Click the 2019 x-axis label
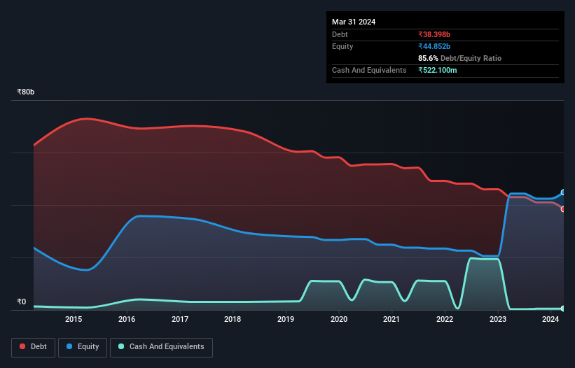This screenshot has height=368, width=575. click(x=286, y=319)
